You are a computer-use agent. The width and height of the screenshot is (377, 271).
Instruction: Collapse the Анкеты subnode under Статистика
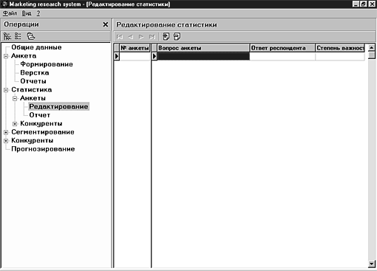point(15,98)
